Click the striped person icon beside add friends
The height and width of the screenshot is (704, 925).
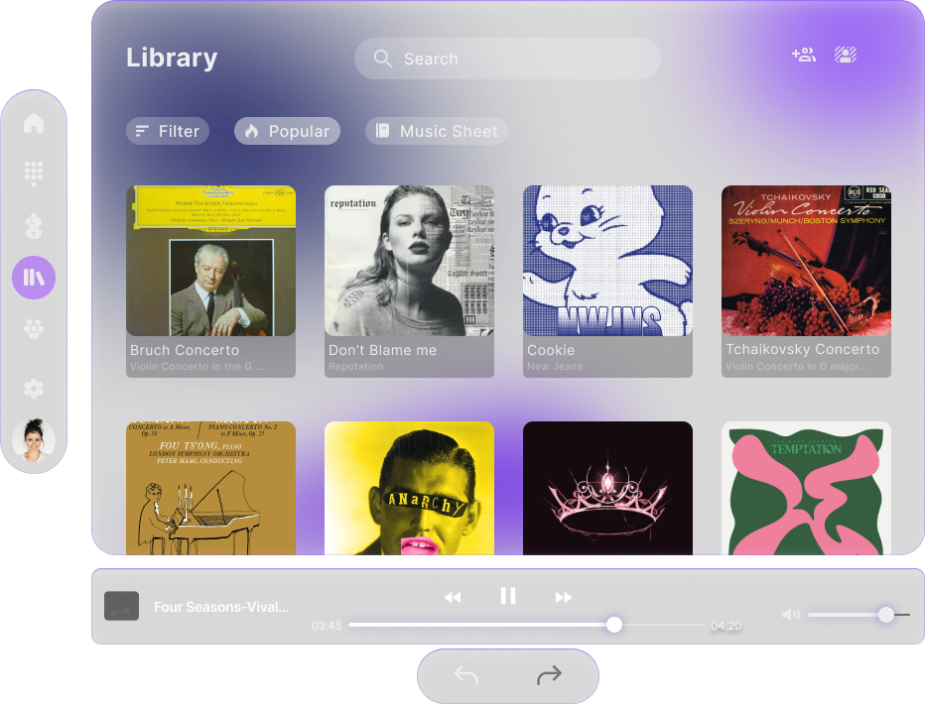click(x=846, y=55)
